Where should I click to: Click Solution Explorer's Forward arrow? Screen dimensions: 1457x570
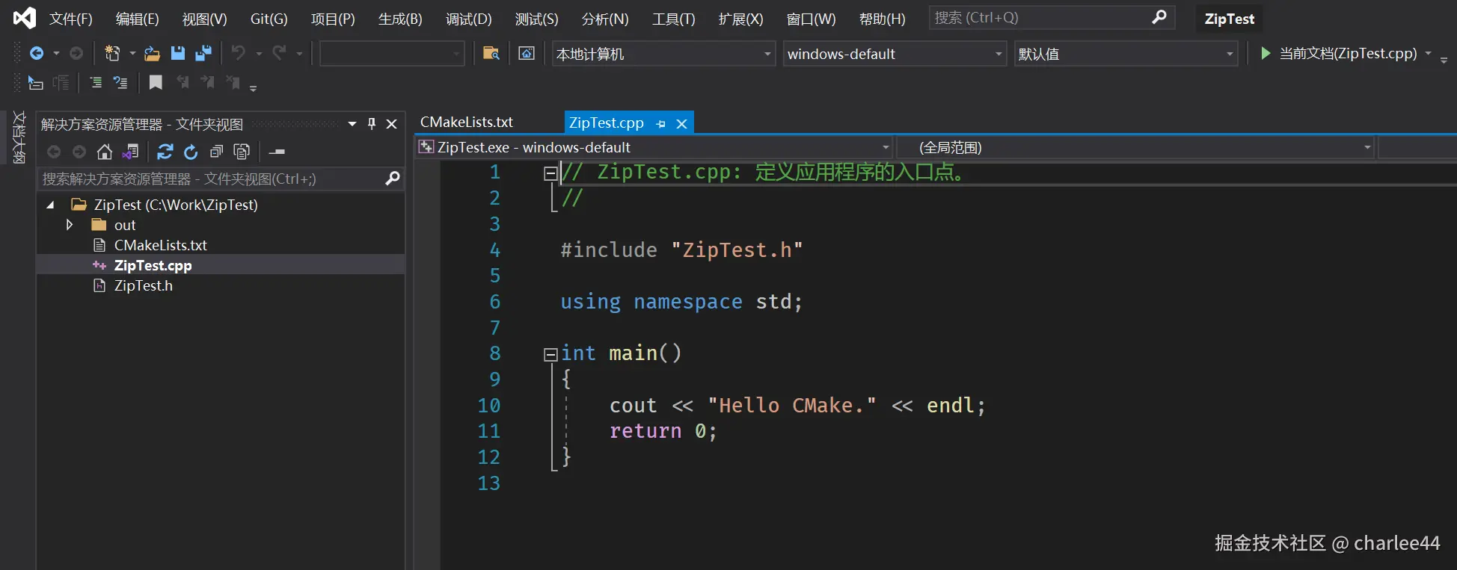coord(79,152)
